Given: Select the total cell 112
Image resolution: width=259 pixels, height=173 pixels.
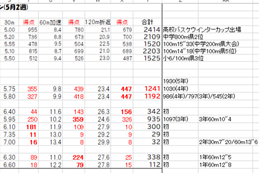Looking at the screenshot, I should (155, 165).
